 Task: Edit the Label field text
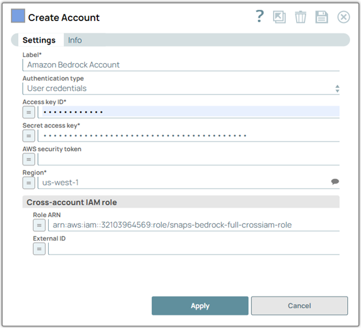(181, 65)
